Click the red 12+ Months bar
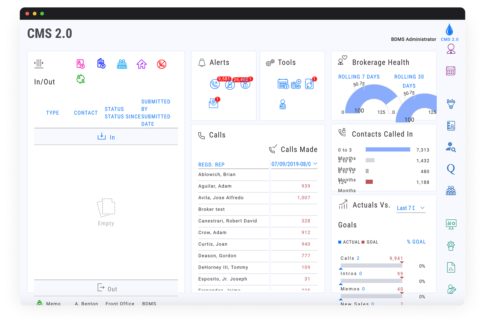485x325 pixels. pos(369,182)
